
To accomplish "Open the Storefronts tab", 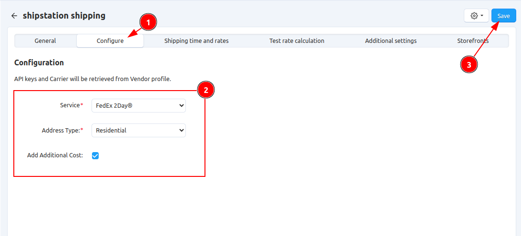I will click(472, 41).
